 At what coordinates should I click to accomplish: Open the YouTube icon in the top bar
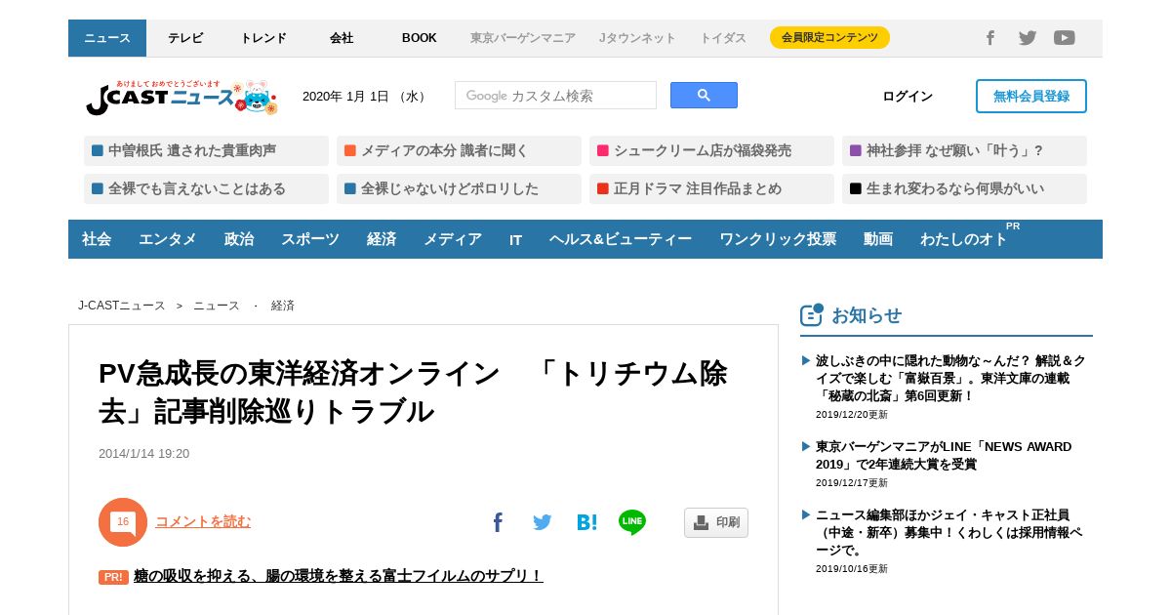1065,38
